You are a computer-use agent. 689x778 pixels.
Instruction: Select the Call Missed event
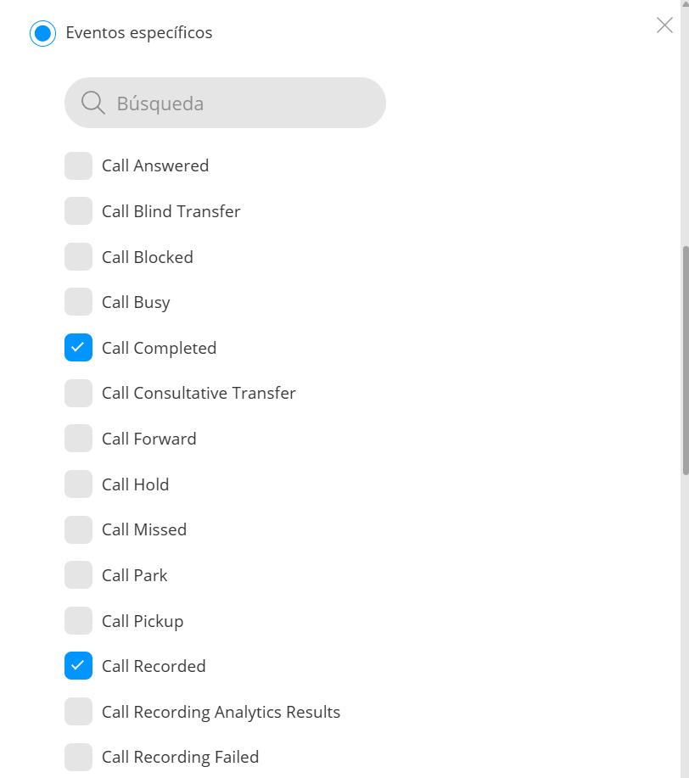click(78, 529)
